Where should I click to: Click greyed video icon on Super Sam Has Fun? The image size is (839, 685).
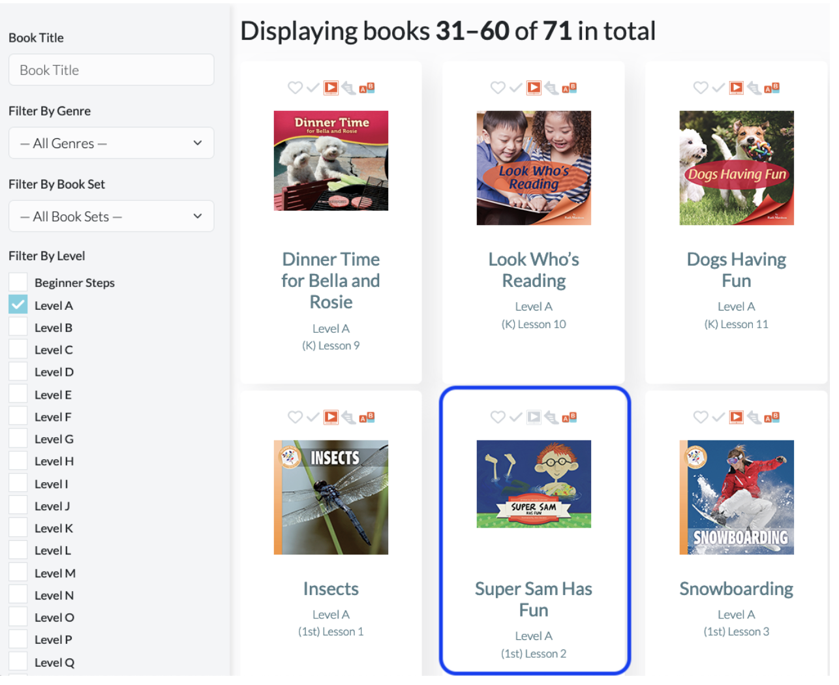[x=534, y=417]
